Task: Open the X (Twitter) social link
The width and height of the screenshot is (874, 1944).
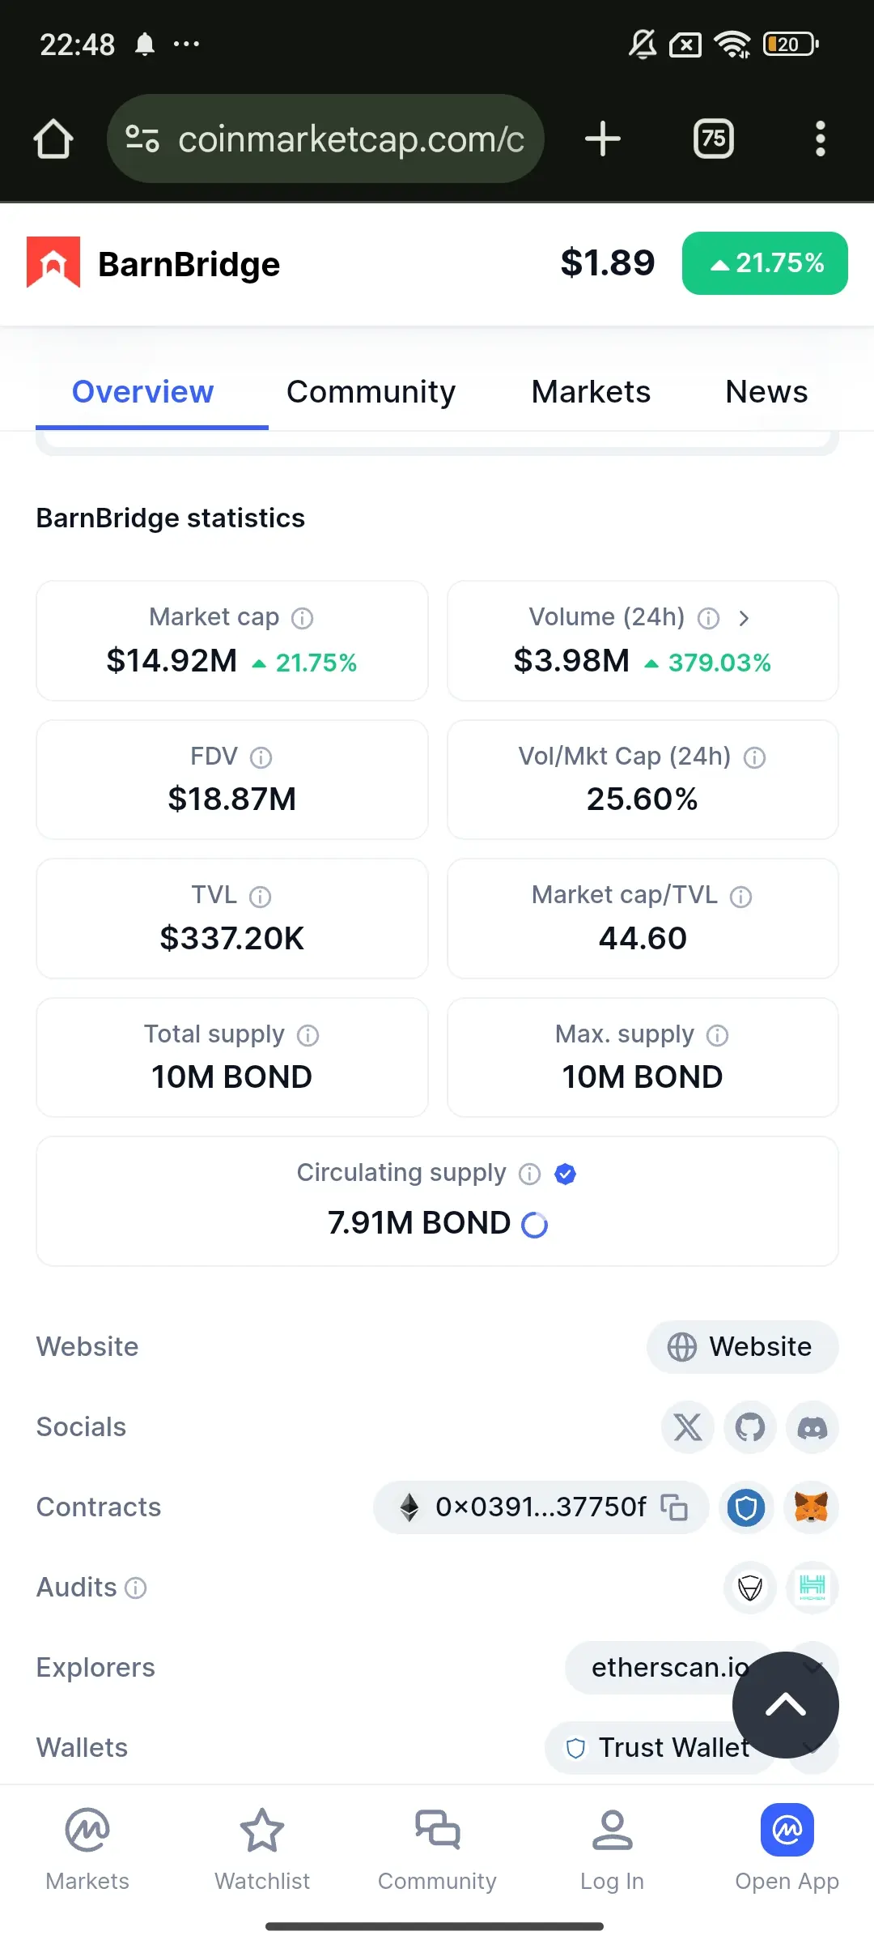Action: pos(688,1427)
